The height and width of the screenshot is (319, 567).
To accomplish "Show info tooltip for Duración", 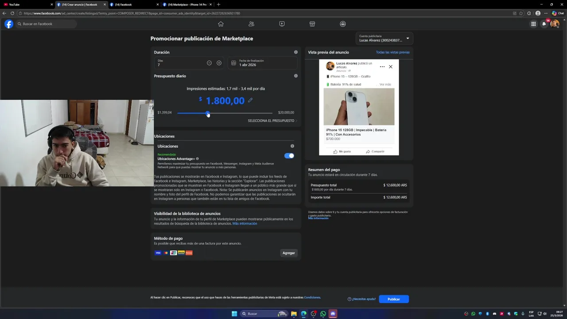I will [x=296, y=52].
